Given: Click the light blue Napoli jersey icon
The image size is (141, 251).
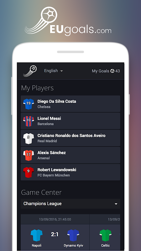Looking at the screenshot, I should coord(37,235).
